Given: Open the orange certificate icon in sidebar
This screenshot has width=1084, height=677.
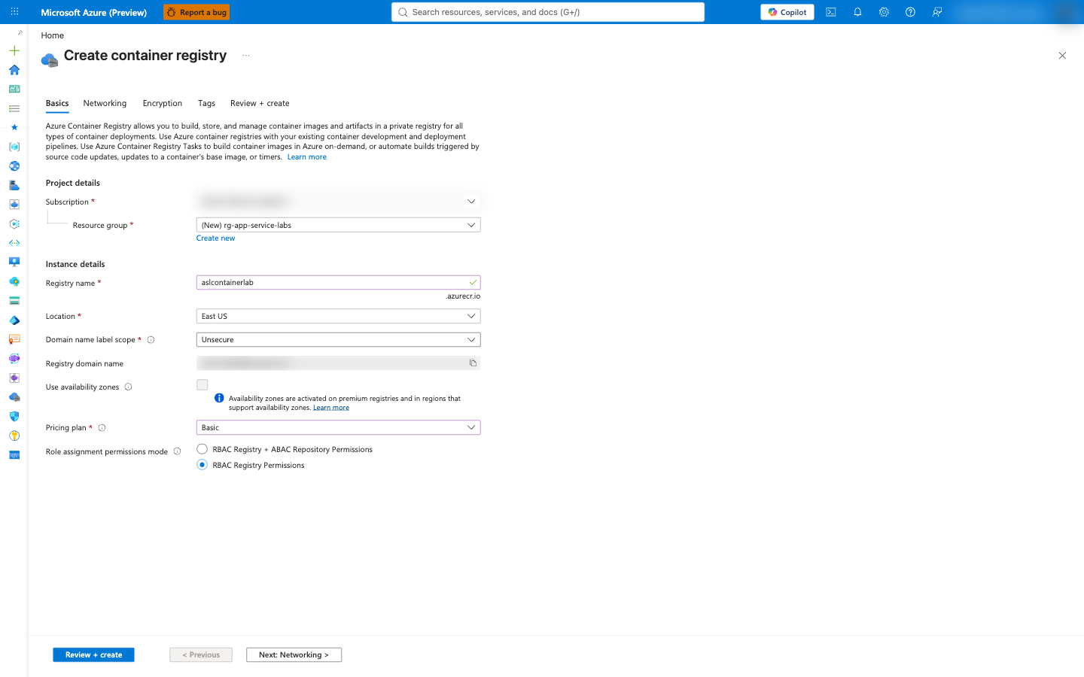Looking at the screenshot, I should click(x=14, y=339).
